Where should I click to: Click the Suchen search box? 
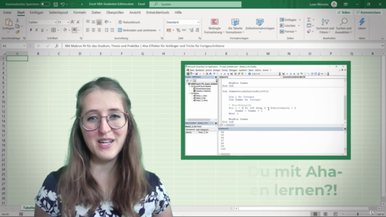(x=195, y=4)
